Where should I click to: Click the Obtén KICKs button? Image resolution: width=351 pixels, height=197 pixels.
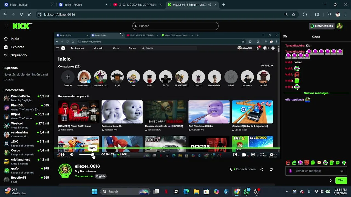point(321,26)
